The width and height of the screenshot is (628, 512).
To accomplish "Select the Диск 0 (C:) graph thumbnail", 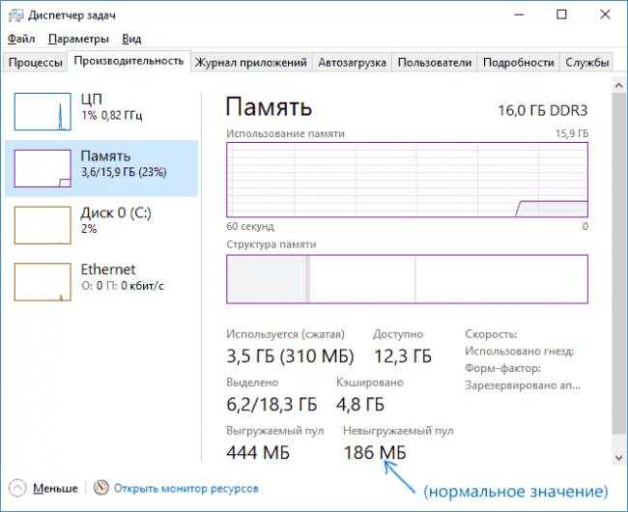I will point(43,224).
